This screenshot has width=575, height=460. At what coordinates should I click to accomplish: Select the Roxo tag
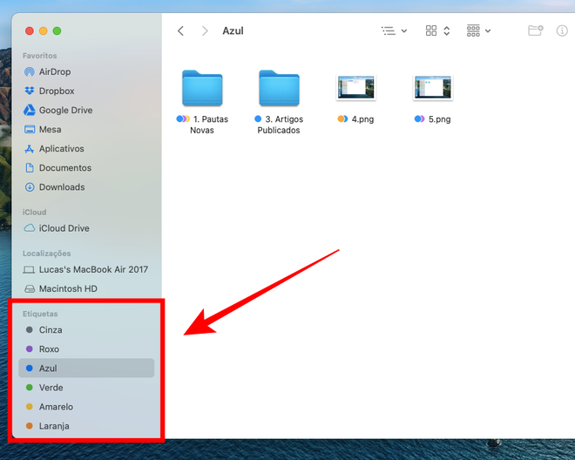click(86, 348)
